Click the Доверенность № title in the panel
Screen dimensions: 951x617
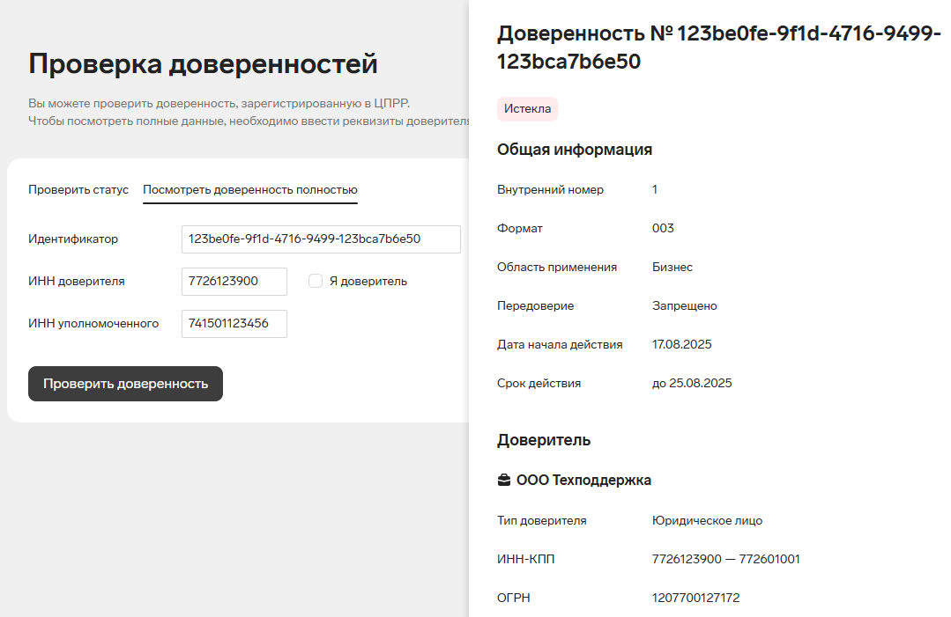click(x=718, y=48)
